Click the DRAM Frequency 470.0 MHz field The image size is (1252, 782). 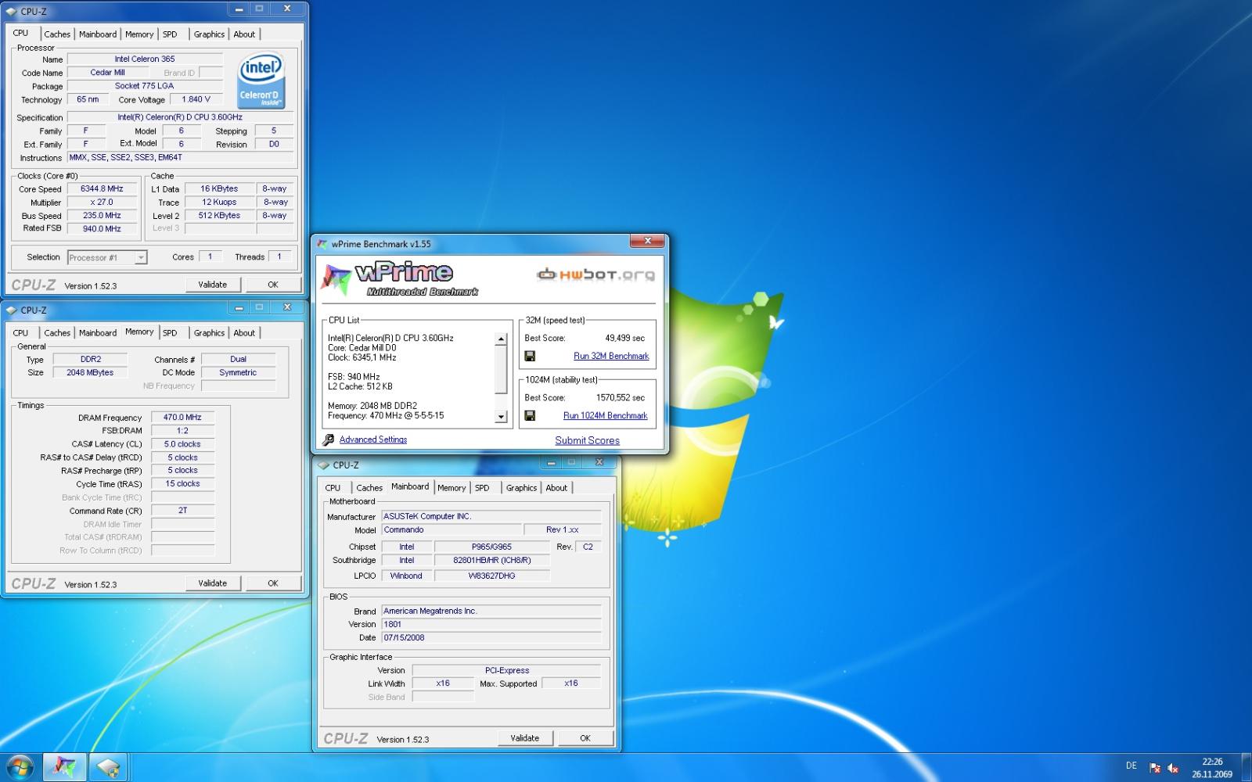[182, 418]
